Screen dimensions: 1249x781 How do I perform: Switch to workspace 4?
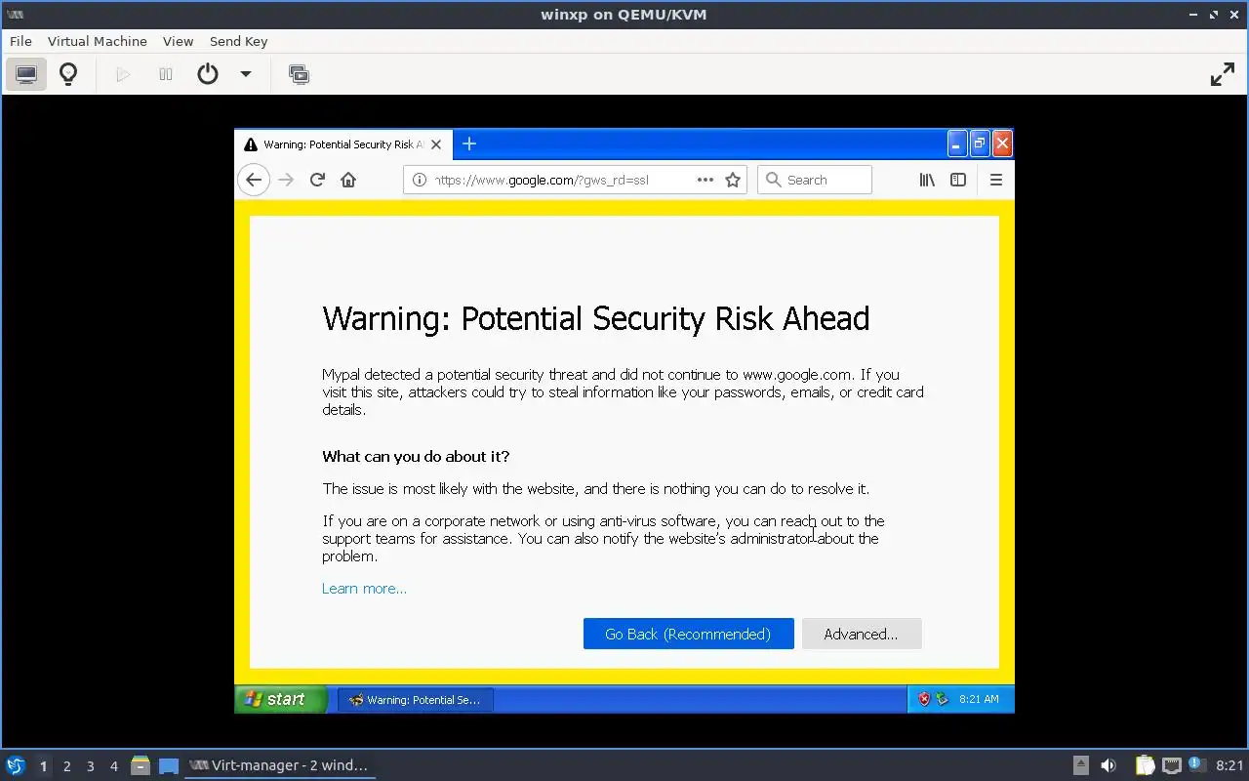(114, 766)
